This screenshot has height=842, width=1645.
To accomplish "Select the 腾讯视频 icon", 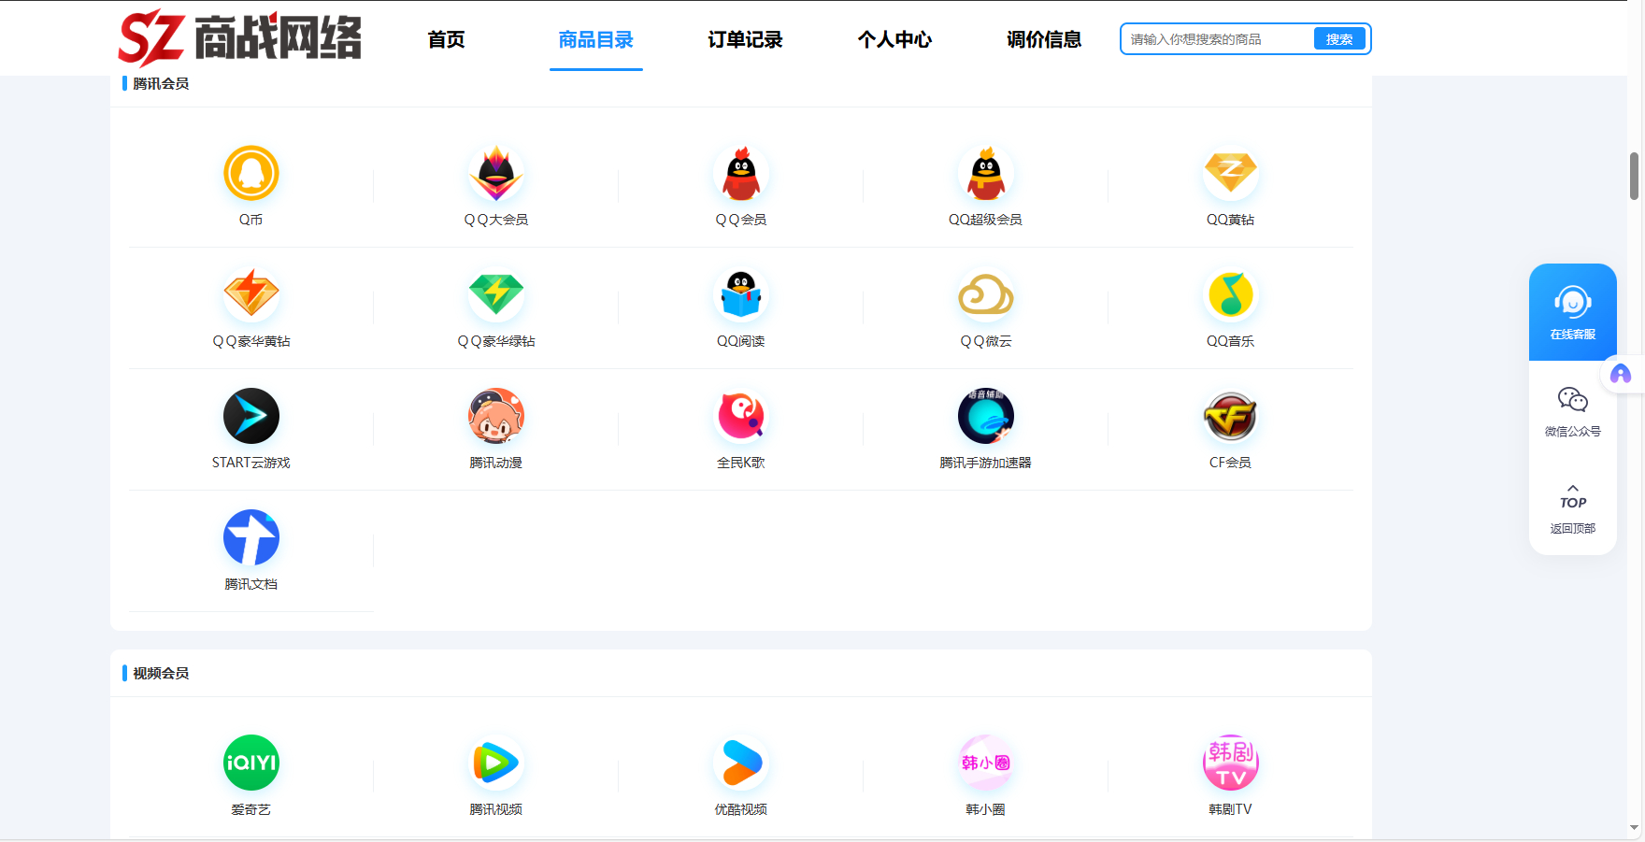I will click(x=496, y=763).
